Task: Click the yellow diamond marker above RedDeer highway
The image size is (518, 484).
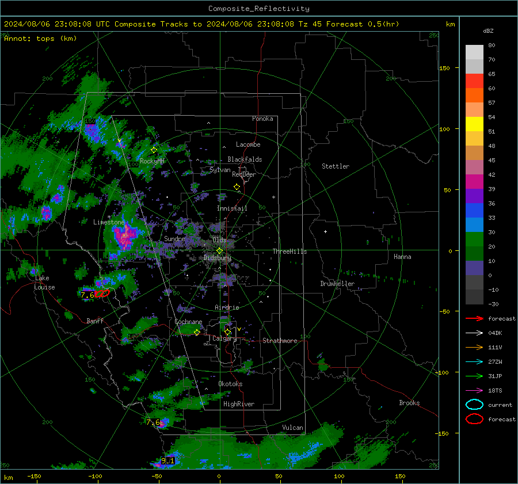Action: tap(237, 187)
